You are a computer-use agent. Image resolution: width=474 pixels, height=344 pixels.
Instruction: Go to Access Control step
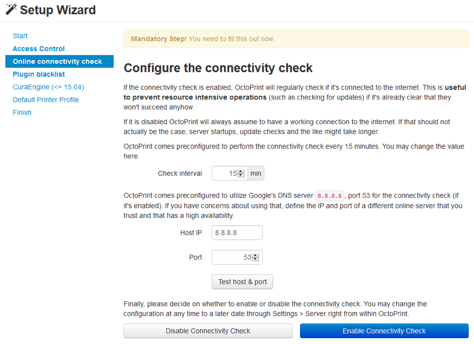(39, 49)
